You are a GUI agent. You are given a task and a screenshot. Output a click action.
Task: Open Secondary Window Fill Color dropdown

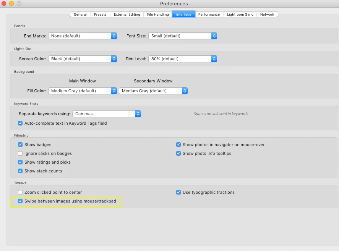pos(153,91)
